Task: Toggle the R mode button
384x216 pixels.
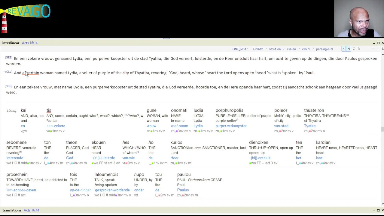Action: (x=358, y=49)
